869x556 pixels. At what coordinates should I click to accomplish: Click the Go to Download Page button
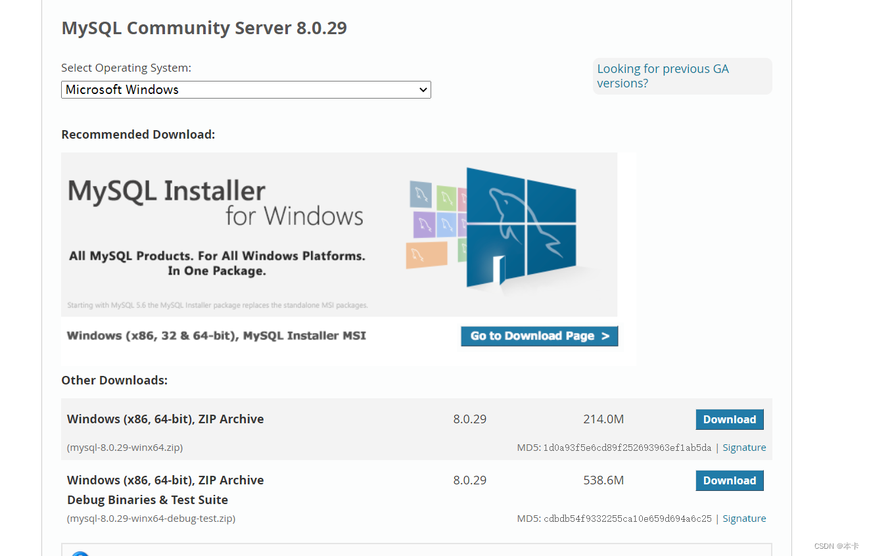pyautogui.click(x=540, y=336)
